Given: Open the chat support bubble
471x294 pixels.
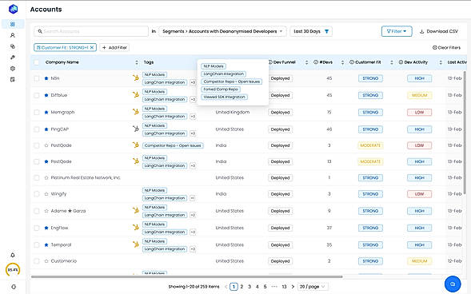Looking at the screenshot, I should 453,284.
